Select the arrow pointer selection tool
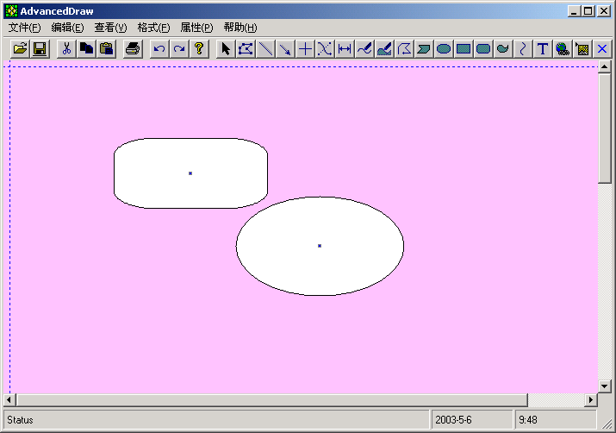The image size is (616, 433). (x=226, y=48)
